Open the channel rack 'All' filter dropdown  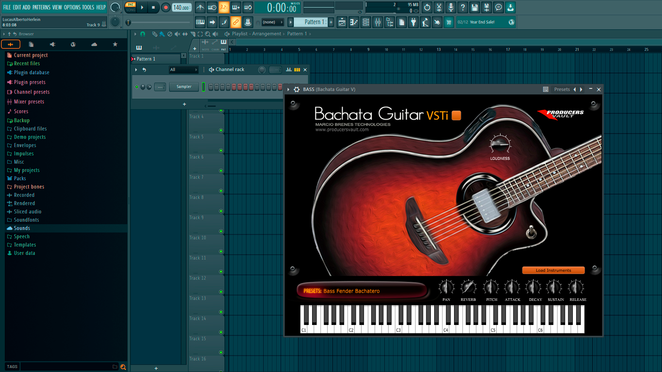click(183, 70)
